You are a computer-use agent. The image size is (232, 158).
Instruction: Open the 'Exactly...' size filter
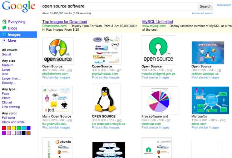click(x=9, y=83)
